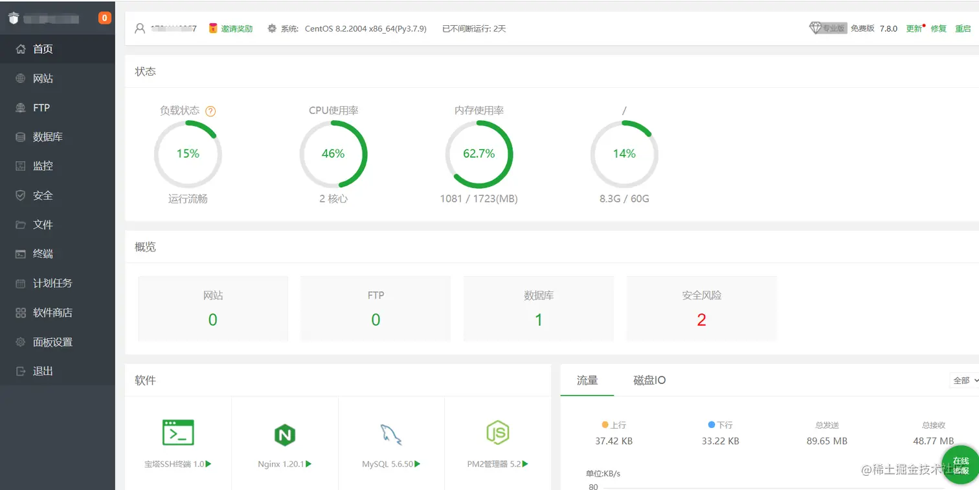979x490 pixels.
Task: Open the 数据库 overview card showing 1
Action: coord(539,308)
